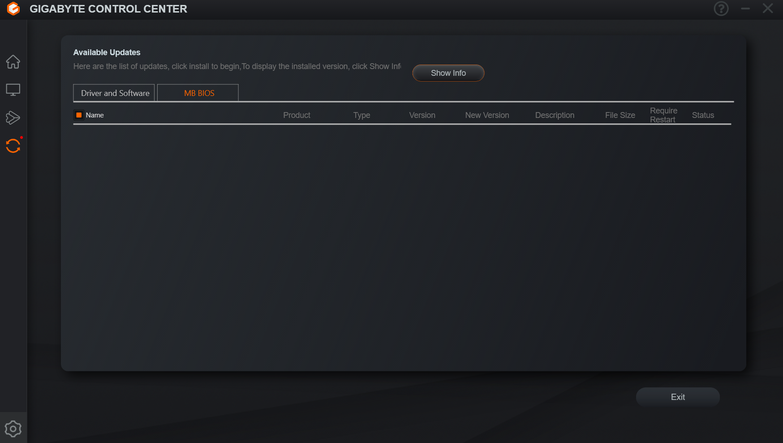Open the monitor display section icon

(13, 90)
